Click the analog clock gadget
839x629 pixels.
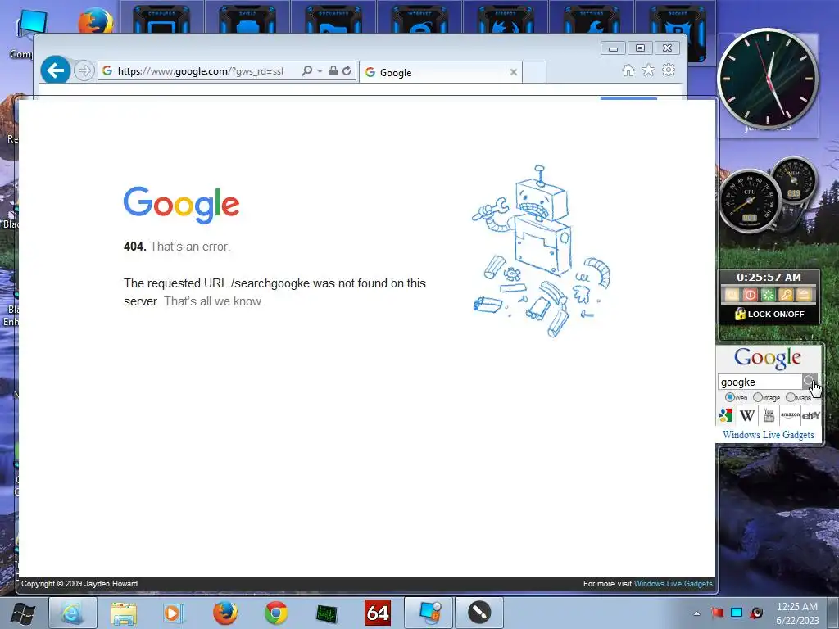click(768, 78)
